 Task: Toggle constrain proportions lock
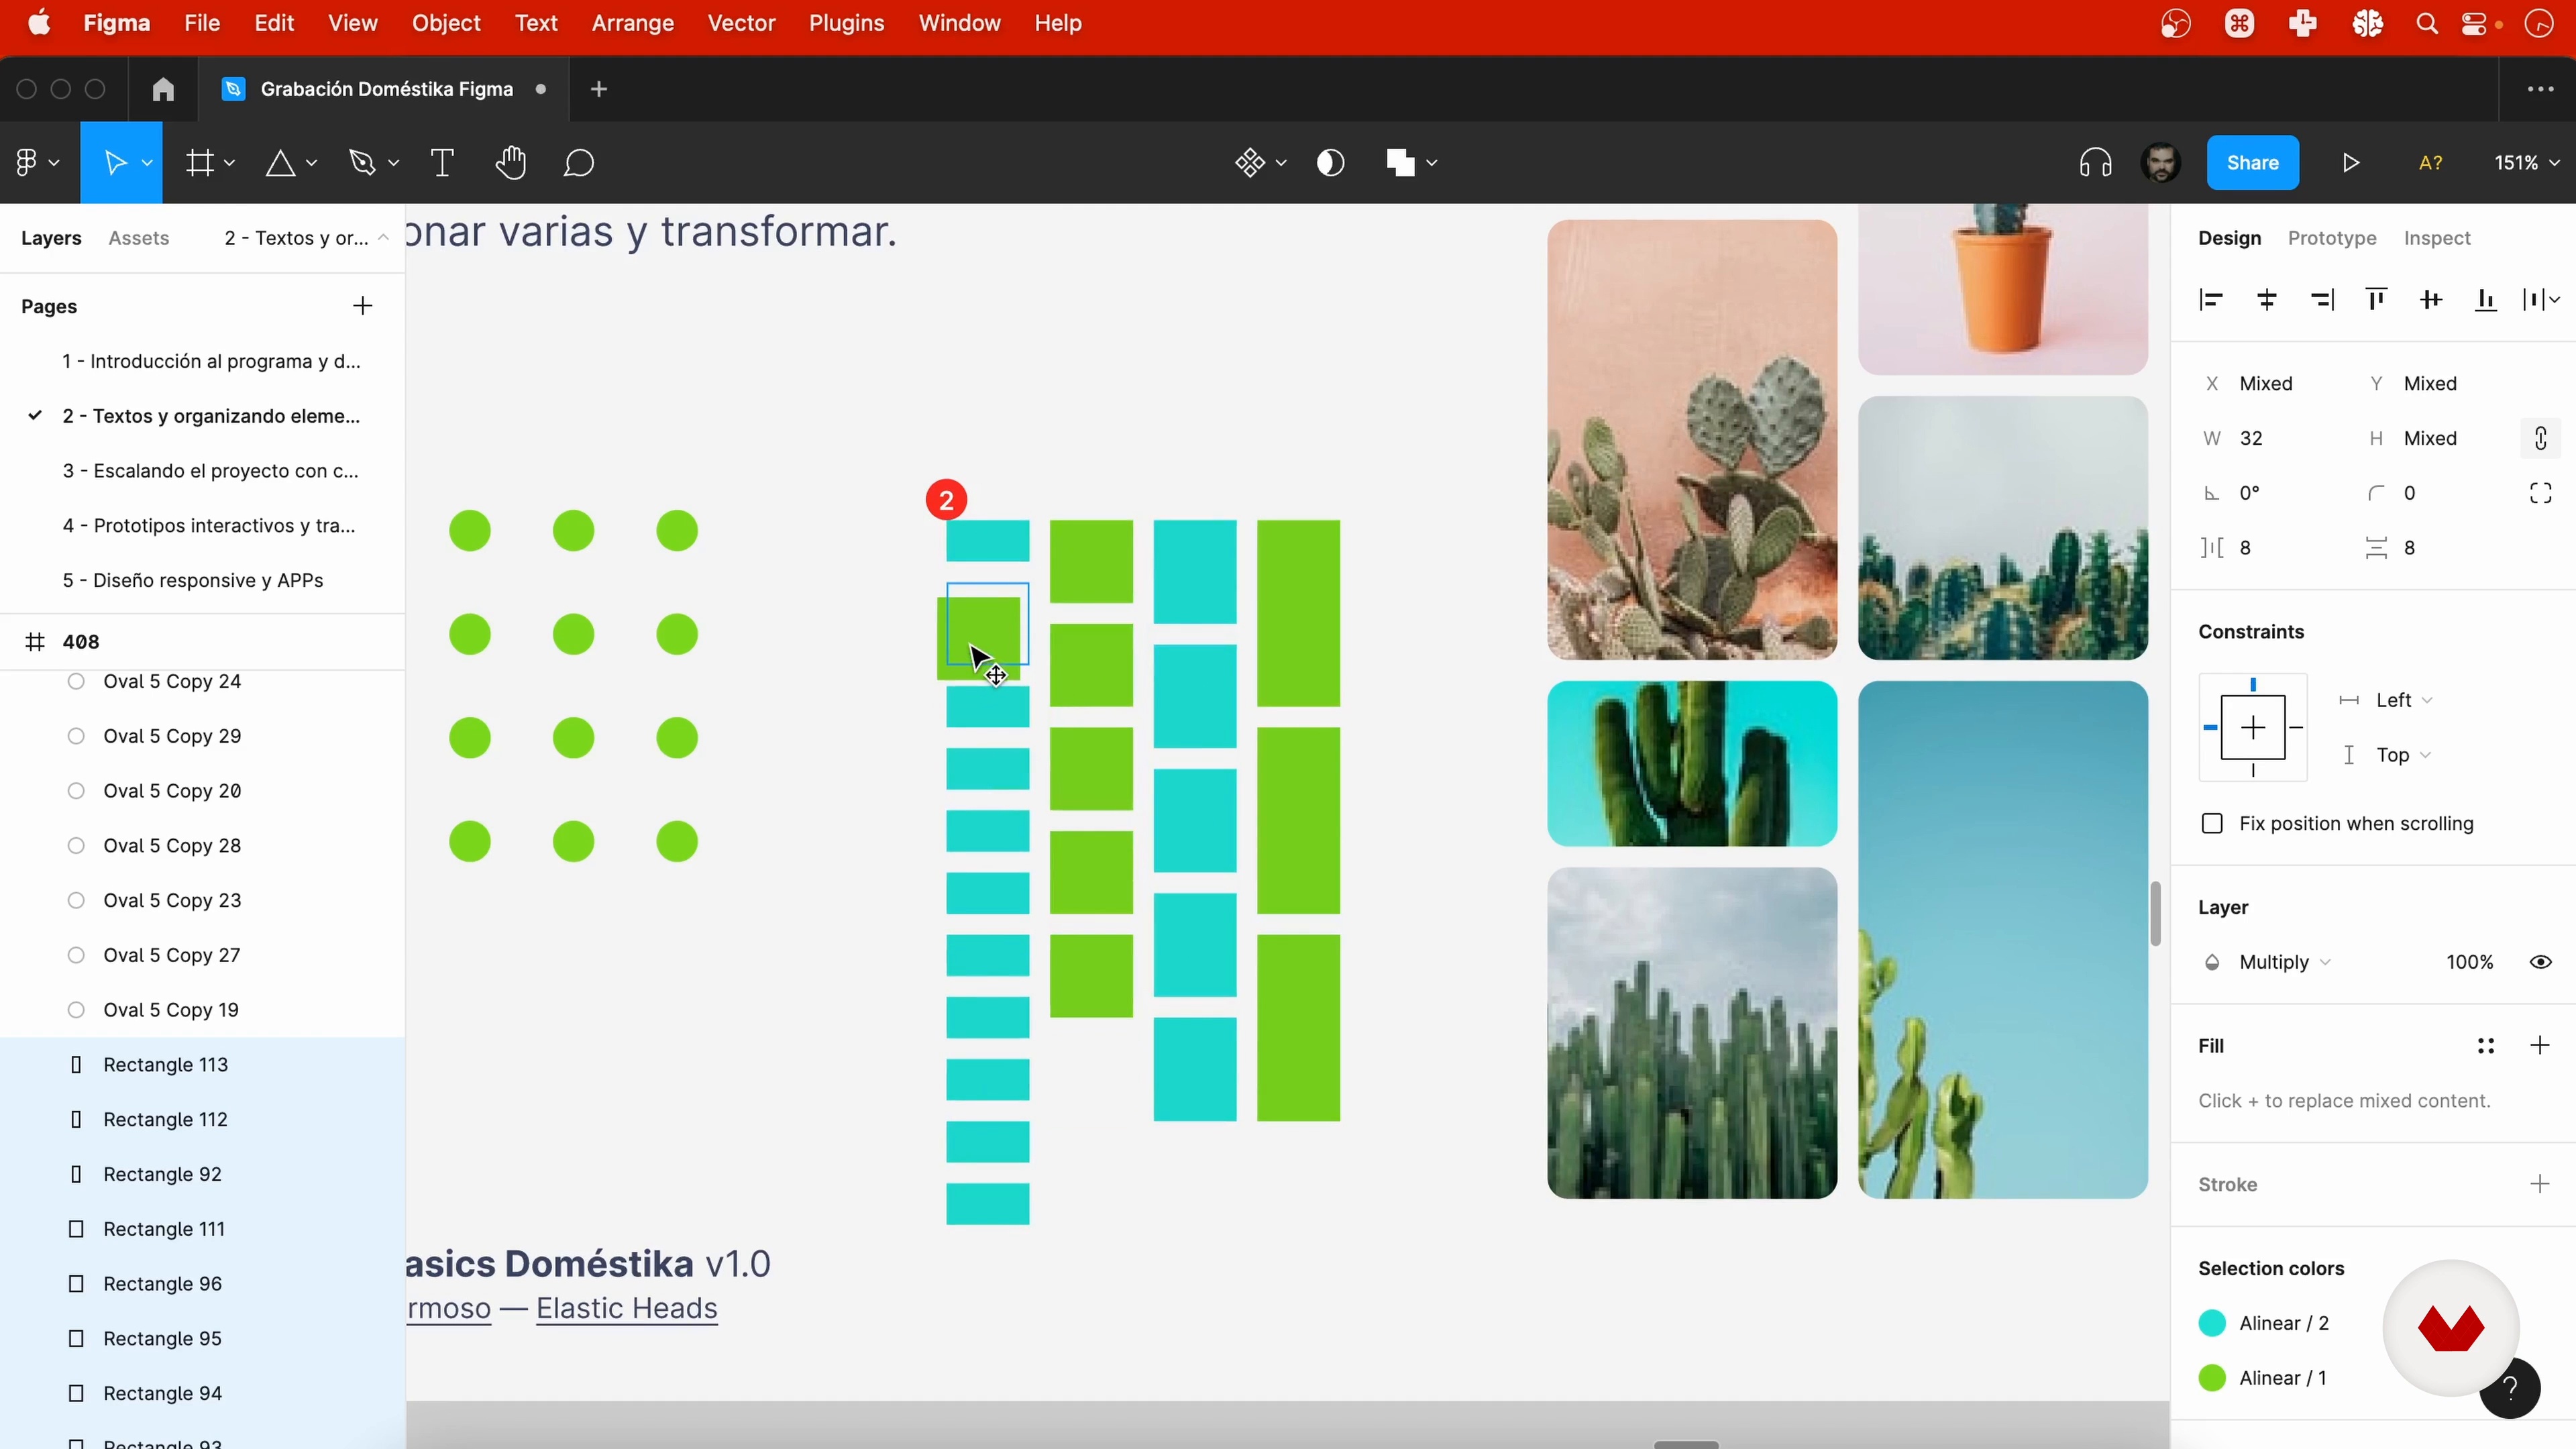click(x=2540, y=438)
